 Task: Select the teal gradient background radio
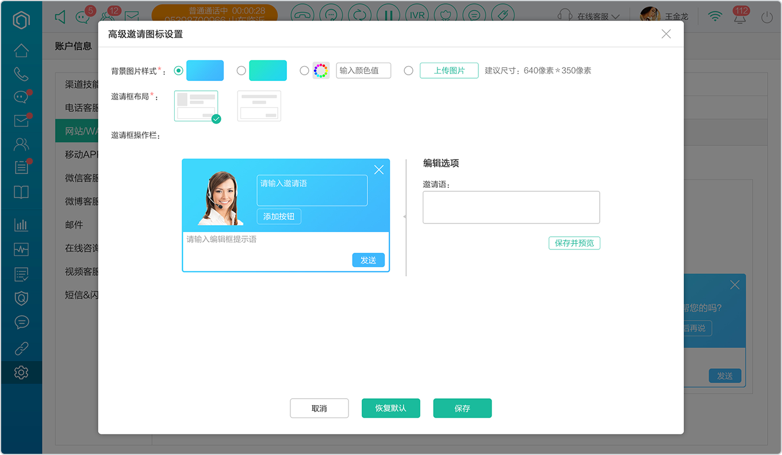(241, 71)
